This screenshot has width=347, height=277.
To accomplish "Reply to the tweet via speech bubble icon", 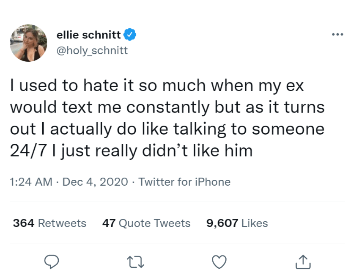I will 52,262.
